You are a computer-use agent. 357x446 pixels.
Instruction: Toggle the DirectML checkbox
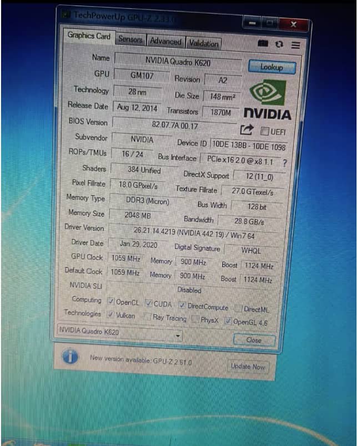[238, 308]
